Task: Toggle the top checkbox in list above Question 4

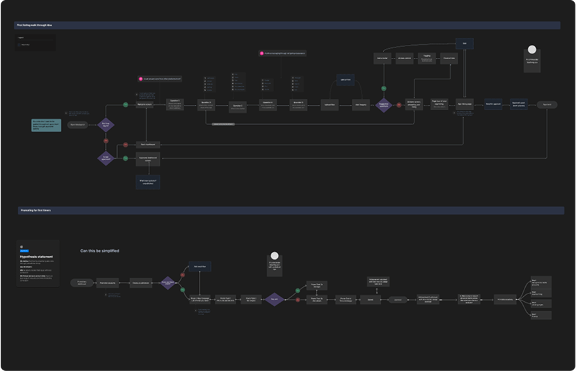Action: click(x=262, y=81)
